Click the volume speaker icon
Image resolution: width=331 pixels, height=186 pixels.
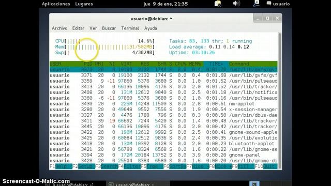pos(236,4)
